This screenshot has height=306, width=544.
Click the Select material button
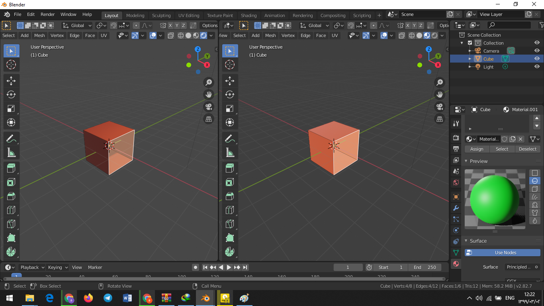pos(502,149)
